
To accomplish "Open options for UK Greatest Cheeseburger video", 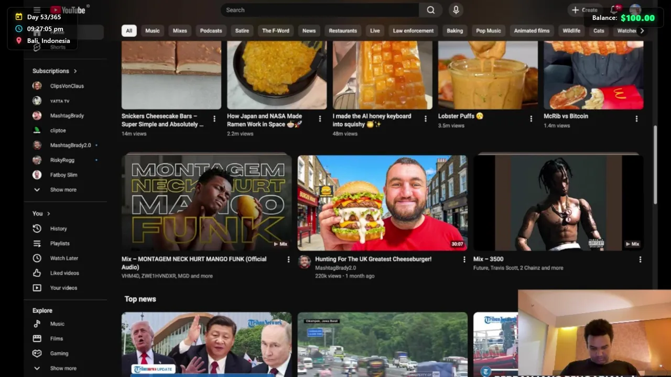I will click(x=464, y=259).
